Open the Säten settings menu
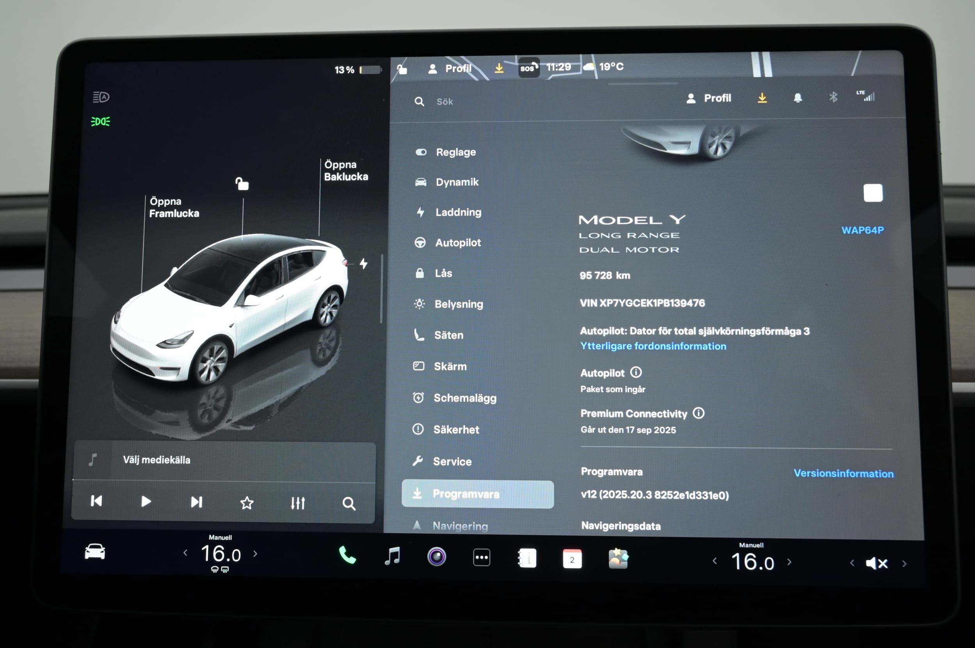The image size is (975, 648). (439, 335)
